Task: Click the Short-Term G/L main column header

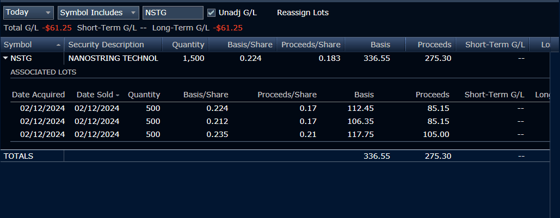Action: coord(495,45)
